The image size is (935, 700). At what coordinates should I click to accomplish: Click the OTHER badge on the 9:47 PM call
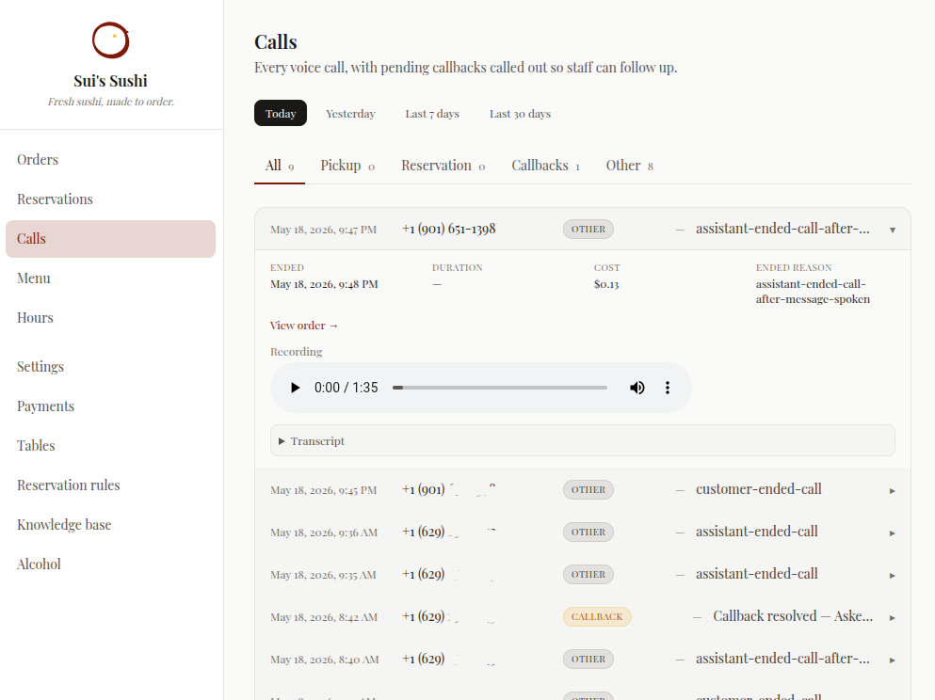pos(588,230)
